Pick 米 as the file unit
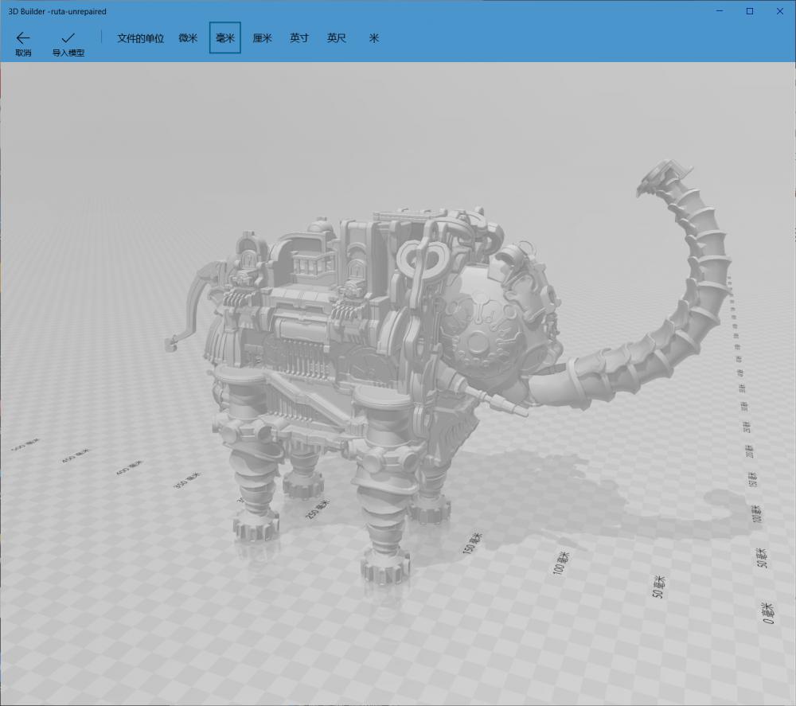 [x=373, y=38]
